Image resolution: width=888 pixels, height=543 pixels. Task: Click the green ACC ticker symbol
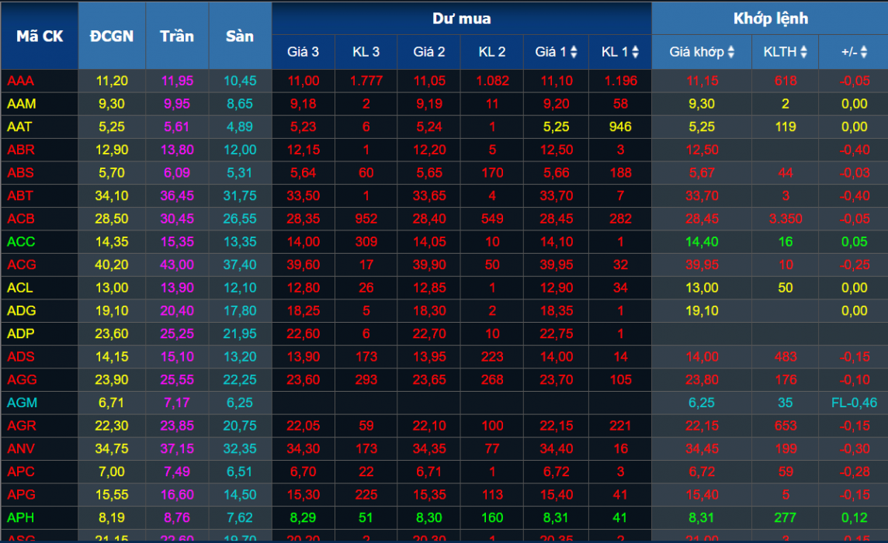point(21,242)
